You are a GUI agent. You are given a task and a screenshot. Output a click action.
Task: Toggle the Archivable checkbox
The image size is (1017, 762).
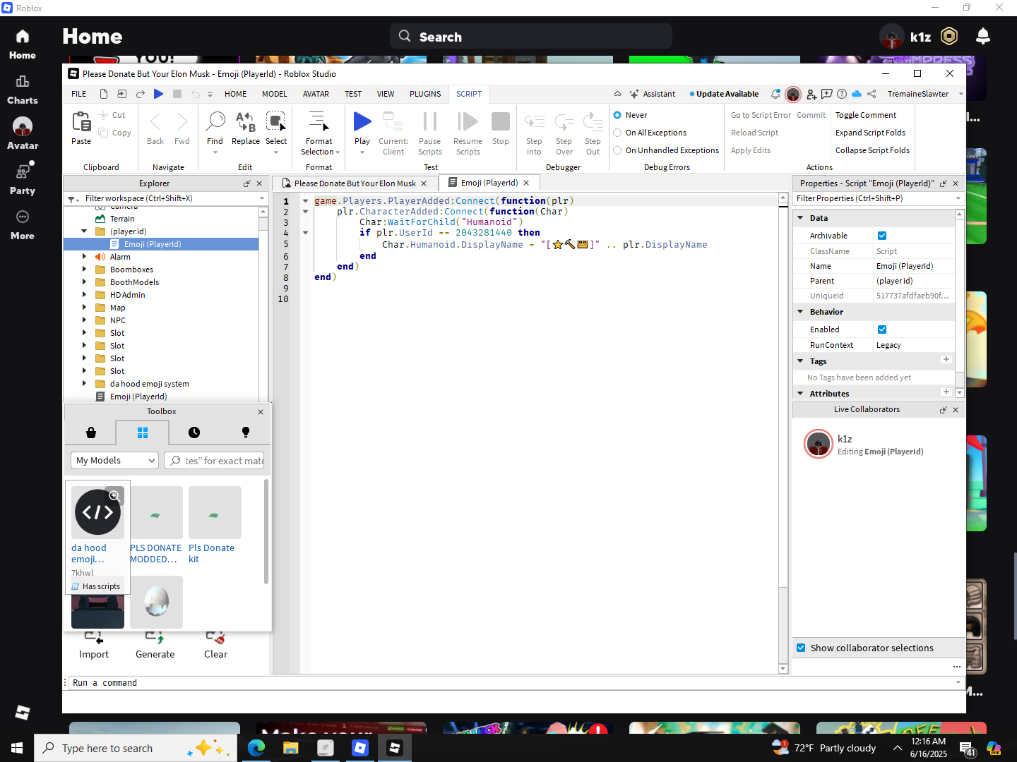point(882,236)
